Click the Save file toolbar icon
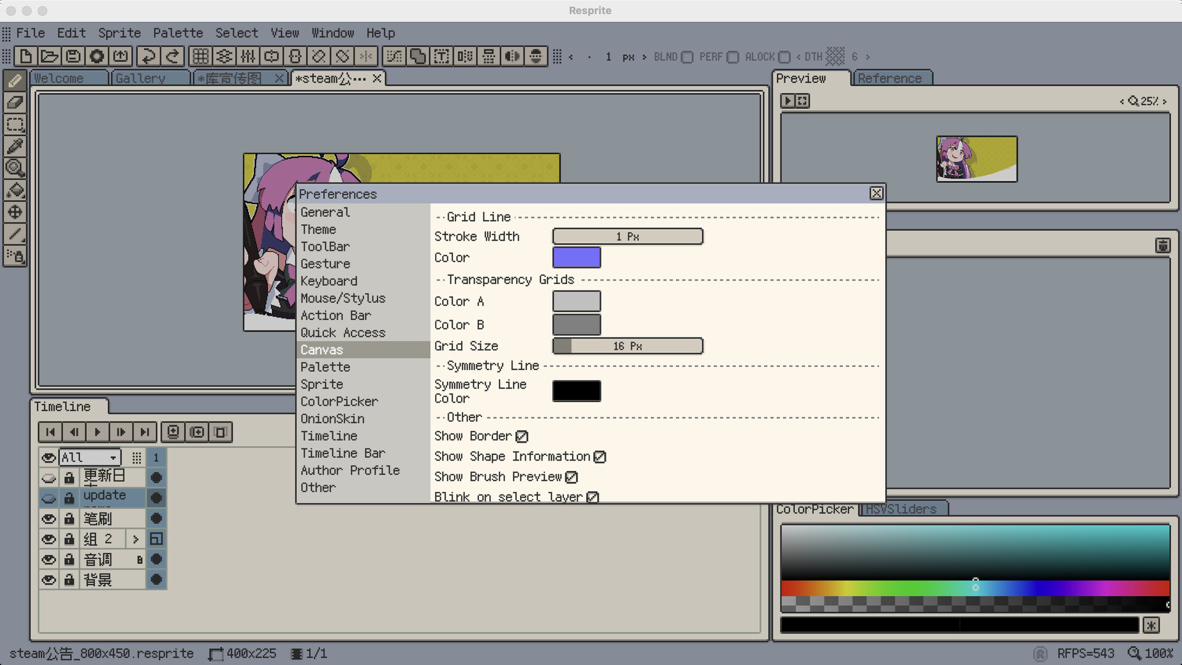 (x=73, y=57)
